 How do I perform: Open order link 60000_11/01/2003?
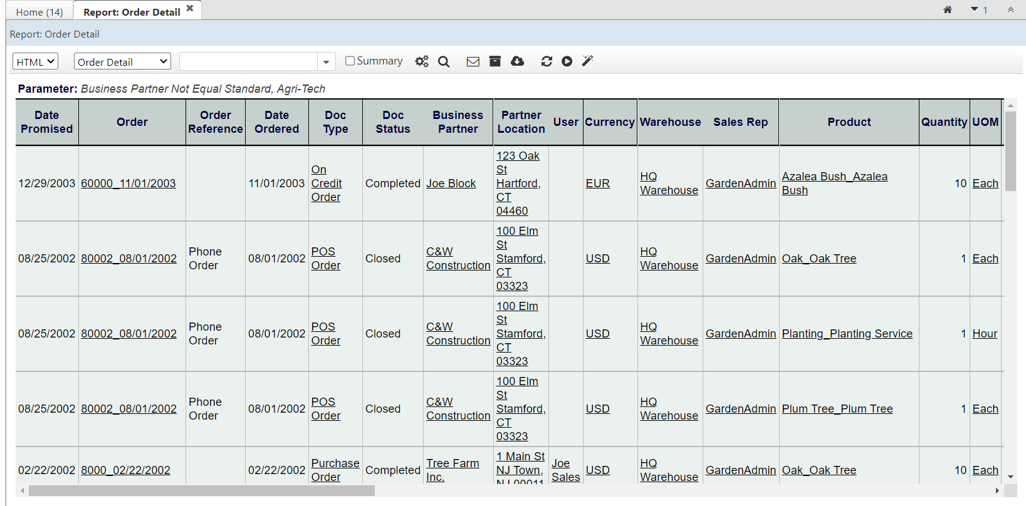click(128, 183)
